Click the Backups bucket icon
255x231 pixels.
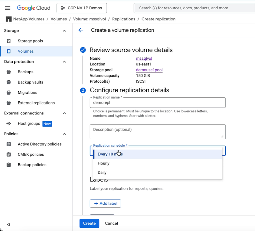[x=9, y=72]
